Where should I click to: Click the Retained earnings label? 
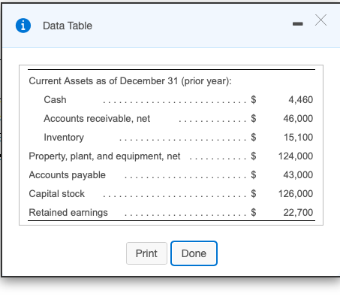click(68, 213)
